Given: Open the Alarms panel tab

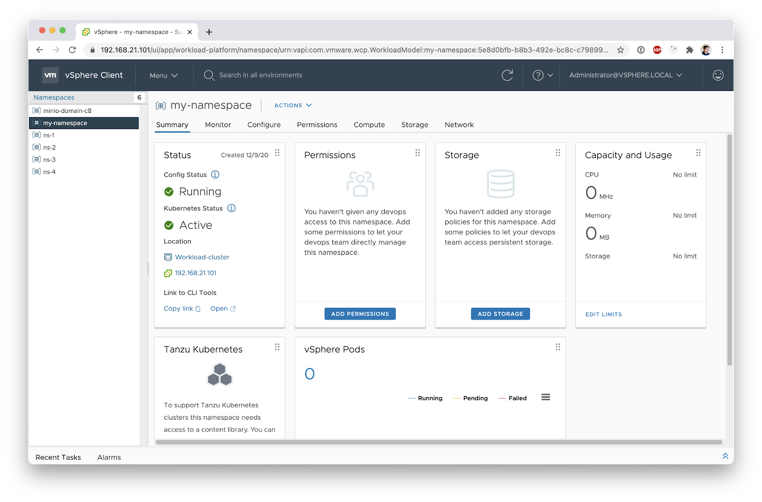Looking at the screenshot, I should coord(109,457).
